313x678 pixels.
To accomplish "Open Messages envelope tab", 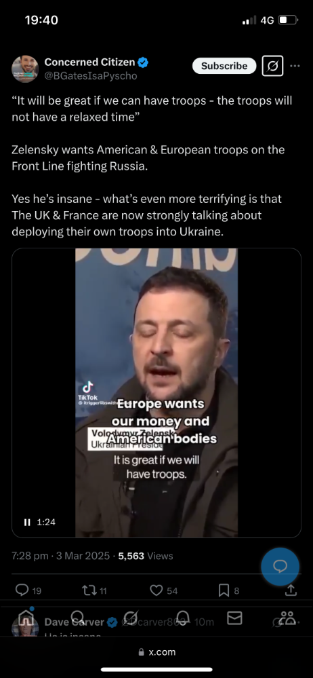I will (234, 618).
